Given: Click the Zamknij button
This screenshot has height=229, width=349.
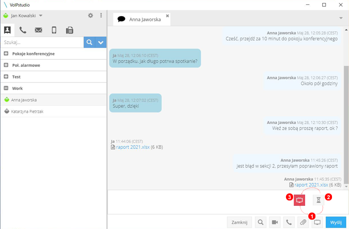Looking at the screenshot, I should pos(239,222).
